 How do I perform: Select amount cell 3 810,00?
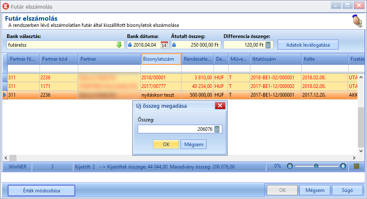198,78
